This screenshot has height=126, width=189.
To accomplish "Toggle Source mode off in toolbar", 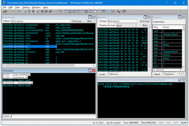I will 113,12.
